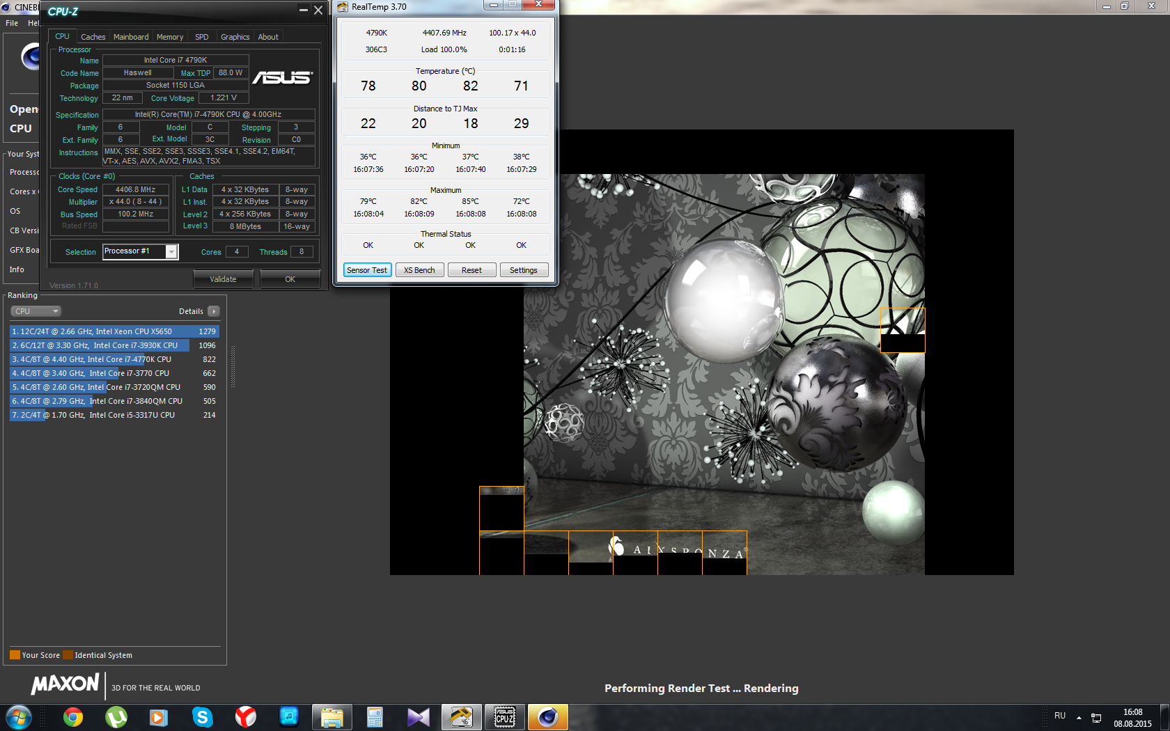Open the blue music app on the taskbar
1170x731 pixels.
click(288, 717)
